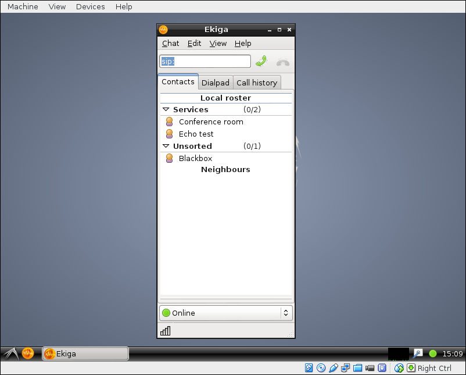Screen dimensions: 466x375
Task: Select the Blackbox contact
Action: pyautogui.click(x=226, y=158)
